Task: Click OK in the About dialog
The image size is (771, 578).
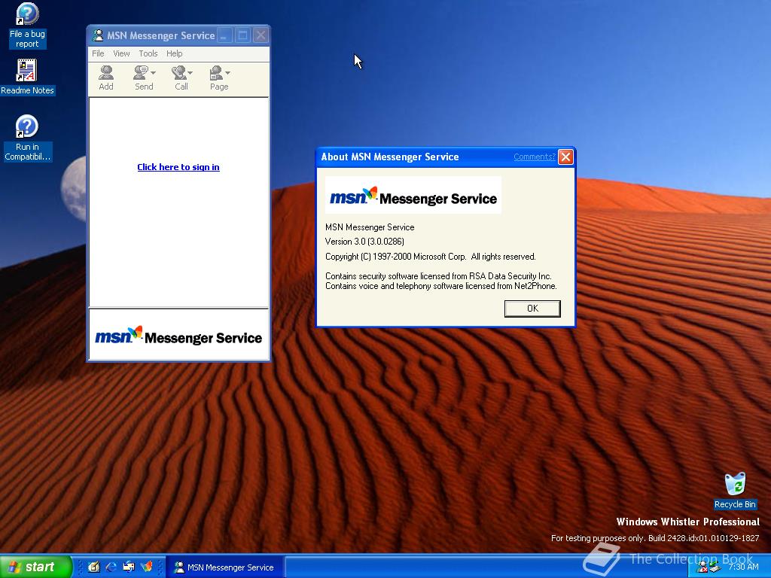Action: tap(532, 308)
